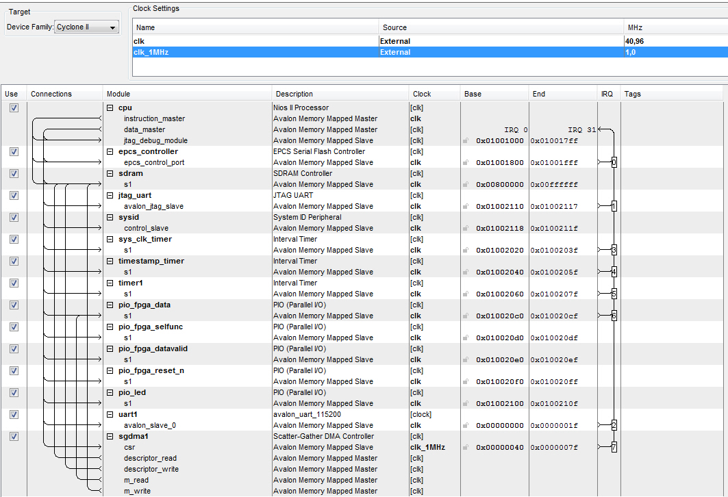Click the Module column header
Image resolution: width=728 pixels, height=497 pixels.
(186, 94)
